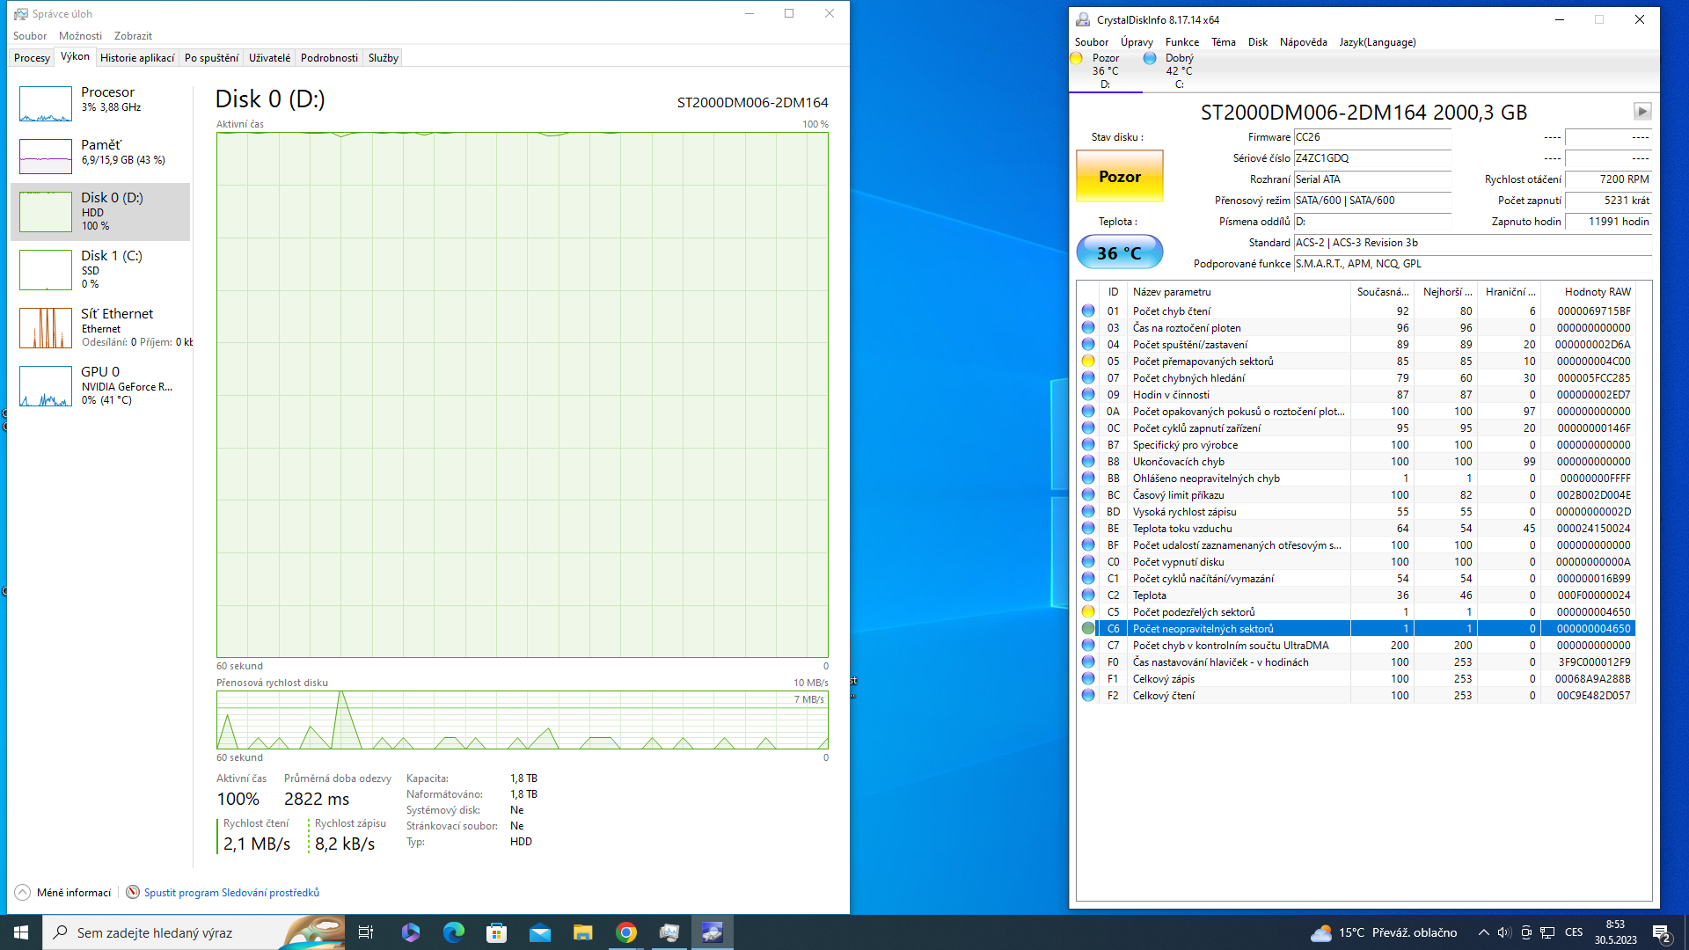Open File Explorer from taskbar
This screenshot has width=1689, height=950.
(583, 932)
